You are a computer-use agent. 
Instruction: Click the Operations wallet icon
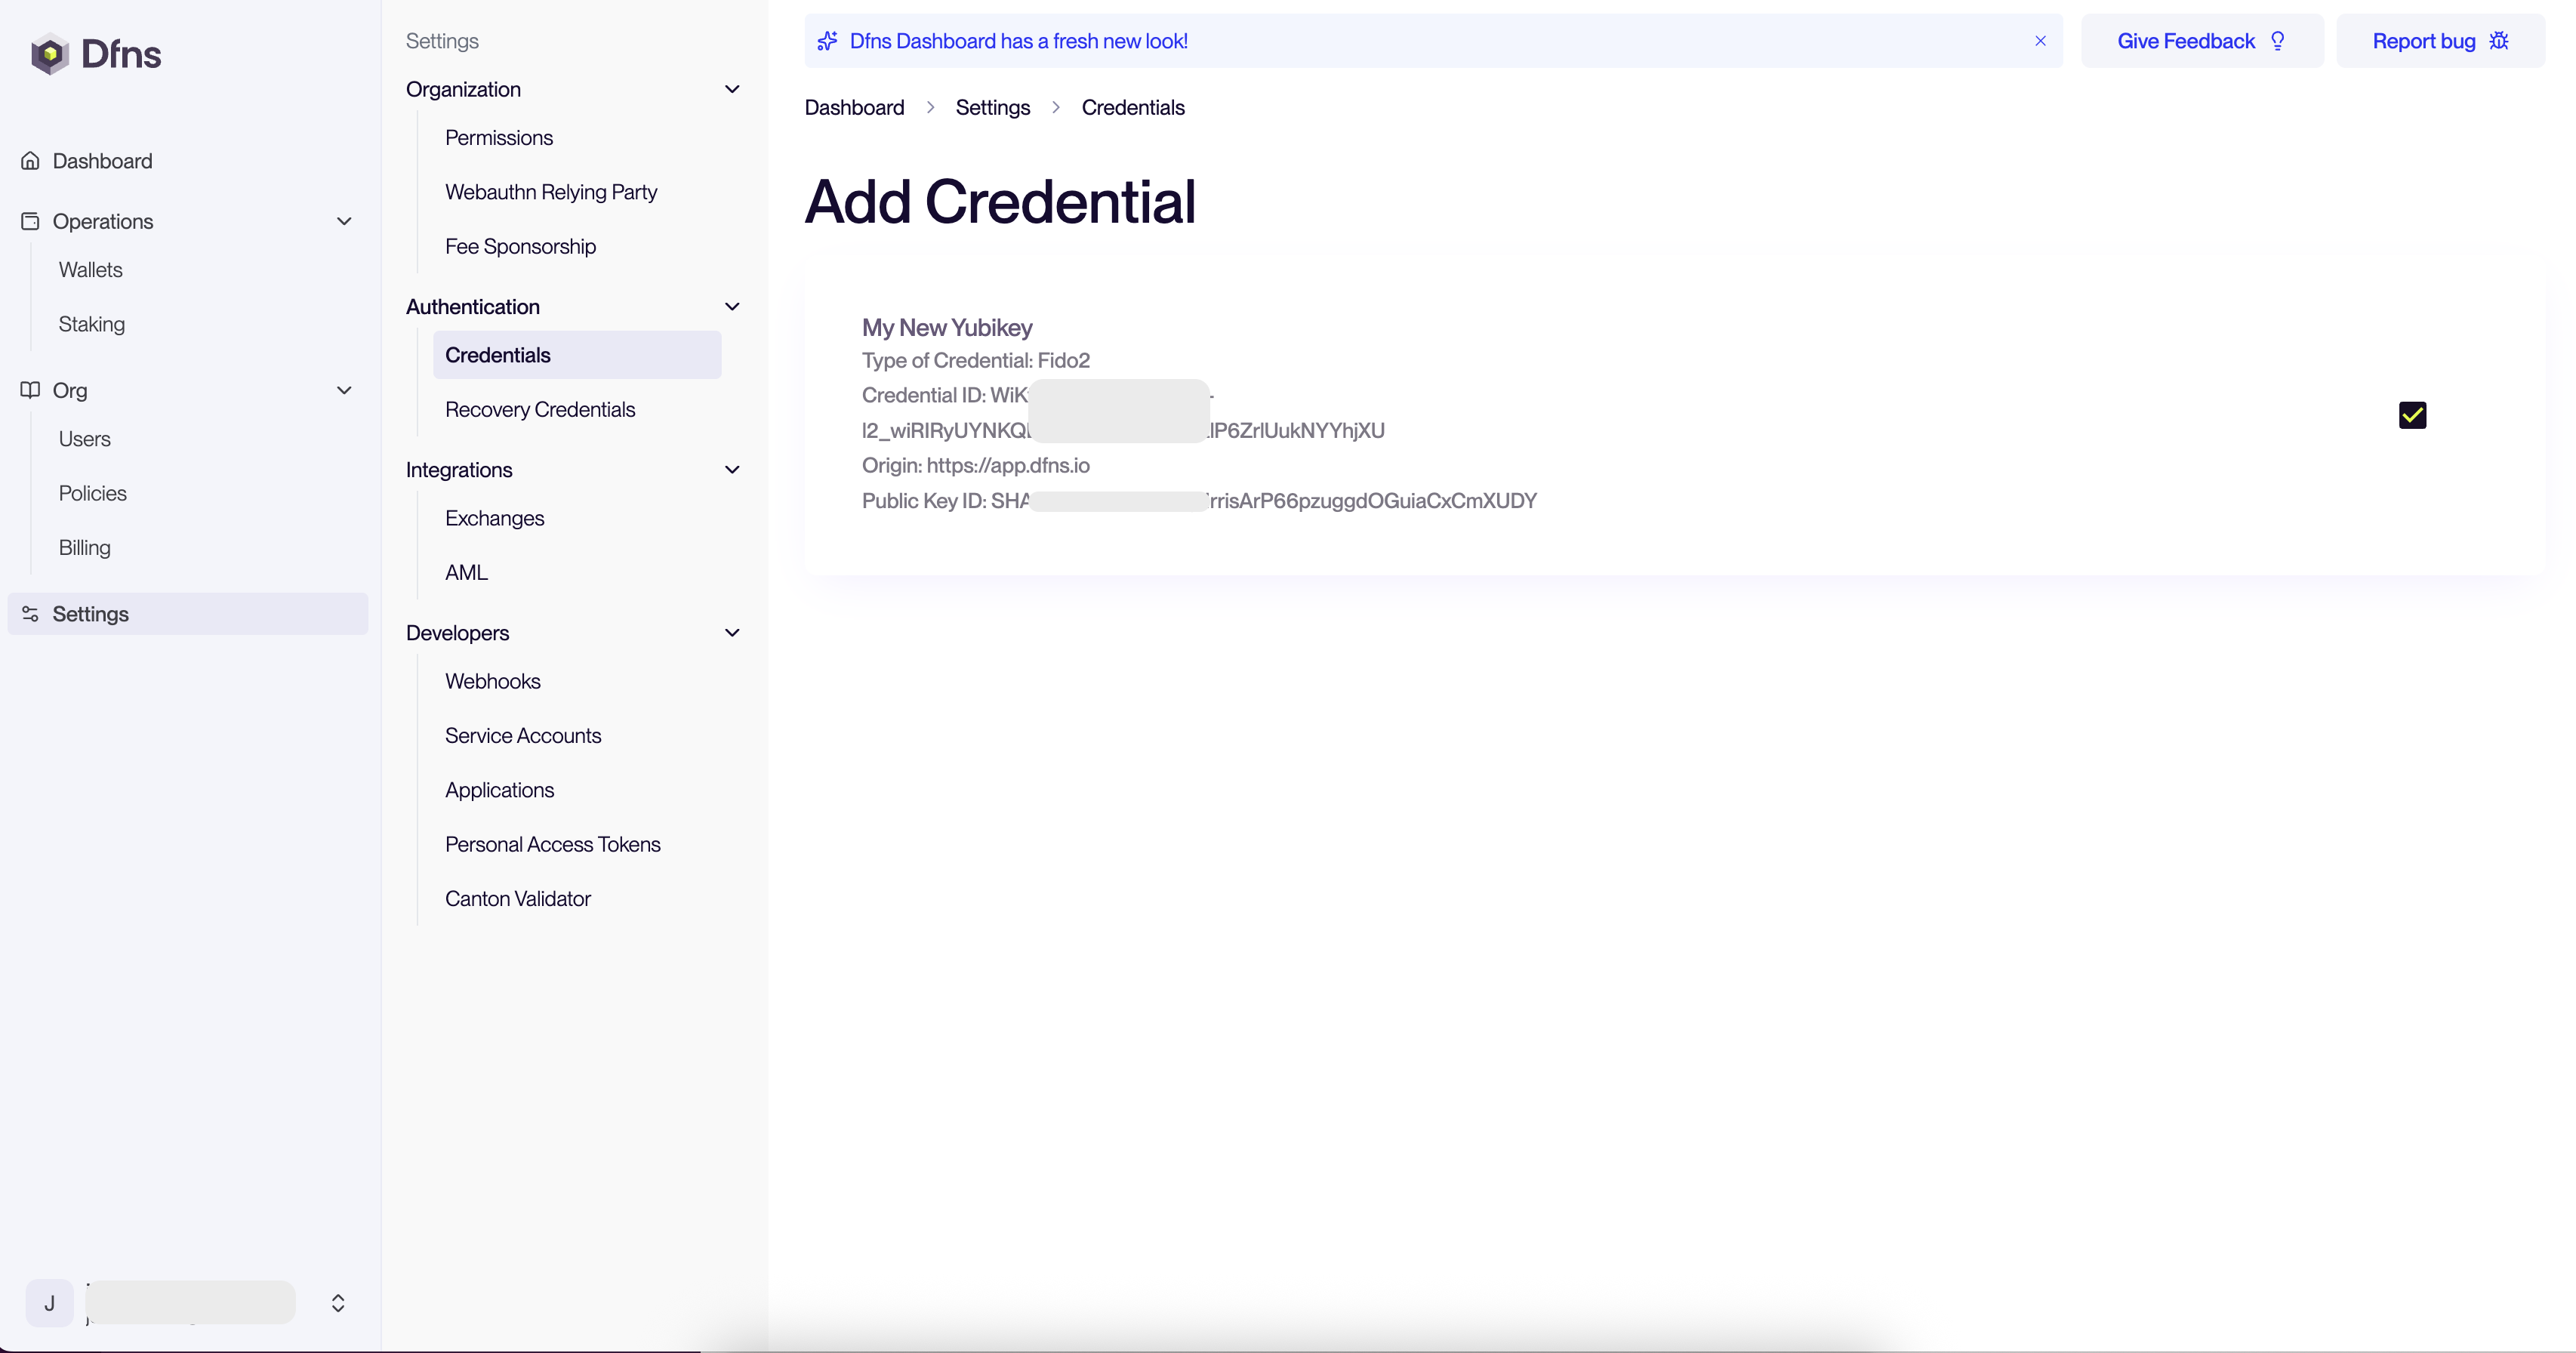pos(30,221)
